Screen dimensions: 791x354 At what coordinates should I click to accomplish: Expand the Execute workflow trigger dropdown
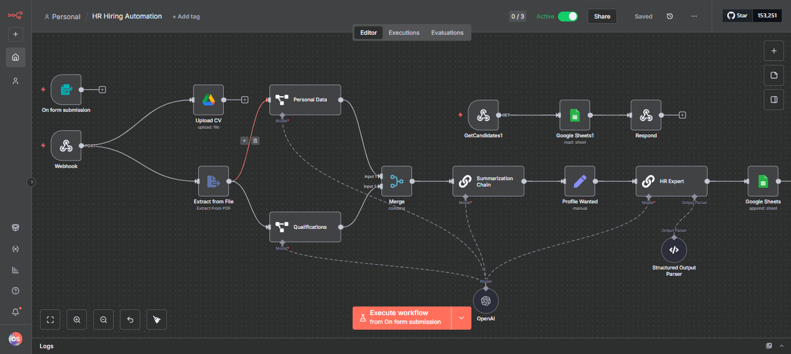tap(461, 318)
